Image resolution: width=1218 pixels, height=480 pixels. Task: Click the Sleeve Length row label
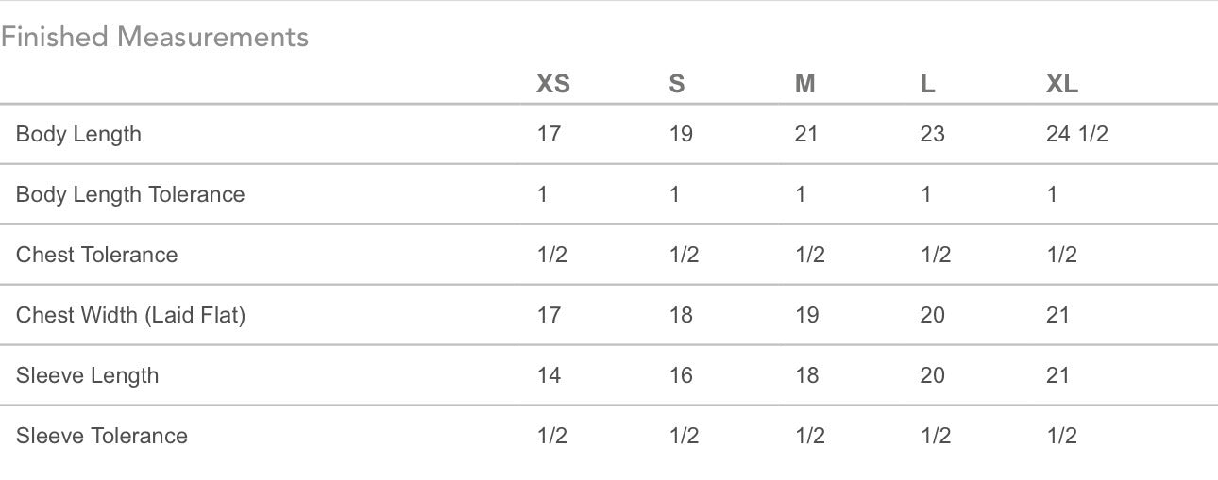[87, 375]
